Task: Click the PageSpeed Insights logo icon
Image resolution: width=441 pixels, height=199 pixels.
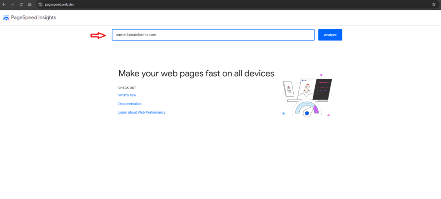Action: (6, 18)
